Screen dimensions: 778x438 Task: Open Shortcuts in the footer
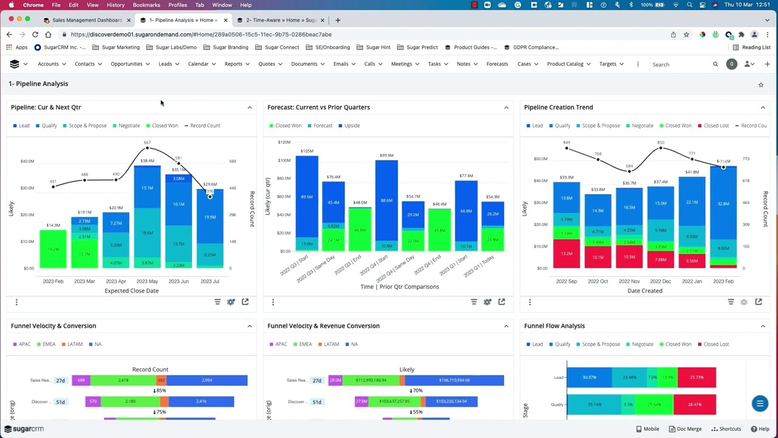[726, 429]
